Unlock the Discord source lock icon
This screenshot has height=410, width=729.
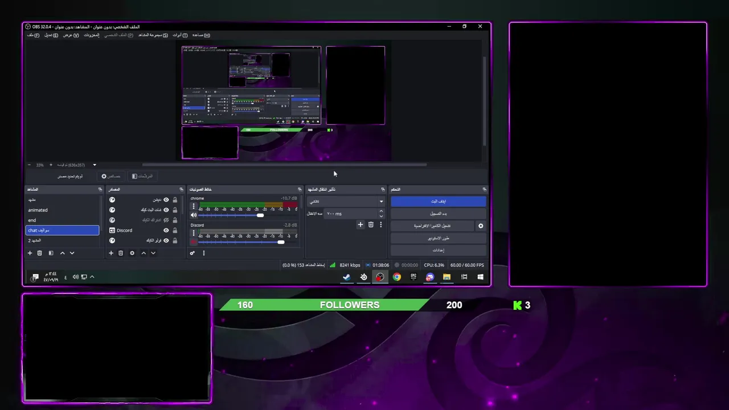tap(175, 230)
